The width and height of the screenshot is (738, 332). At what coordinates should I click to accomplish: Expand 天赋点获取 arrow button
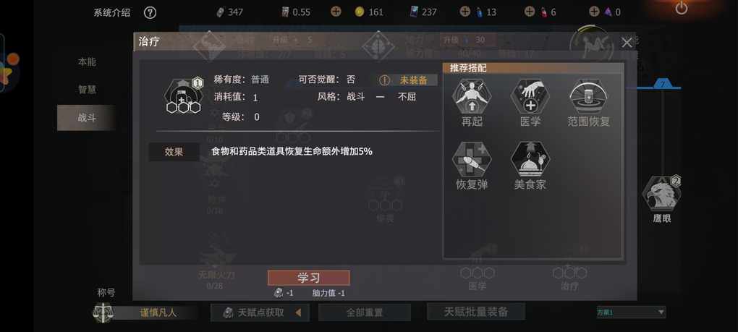tap(298, 312)
